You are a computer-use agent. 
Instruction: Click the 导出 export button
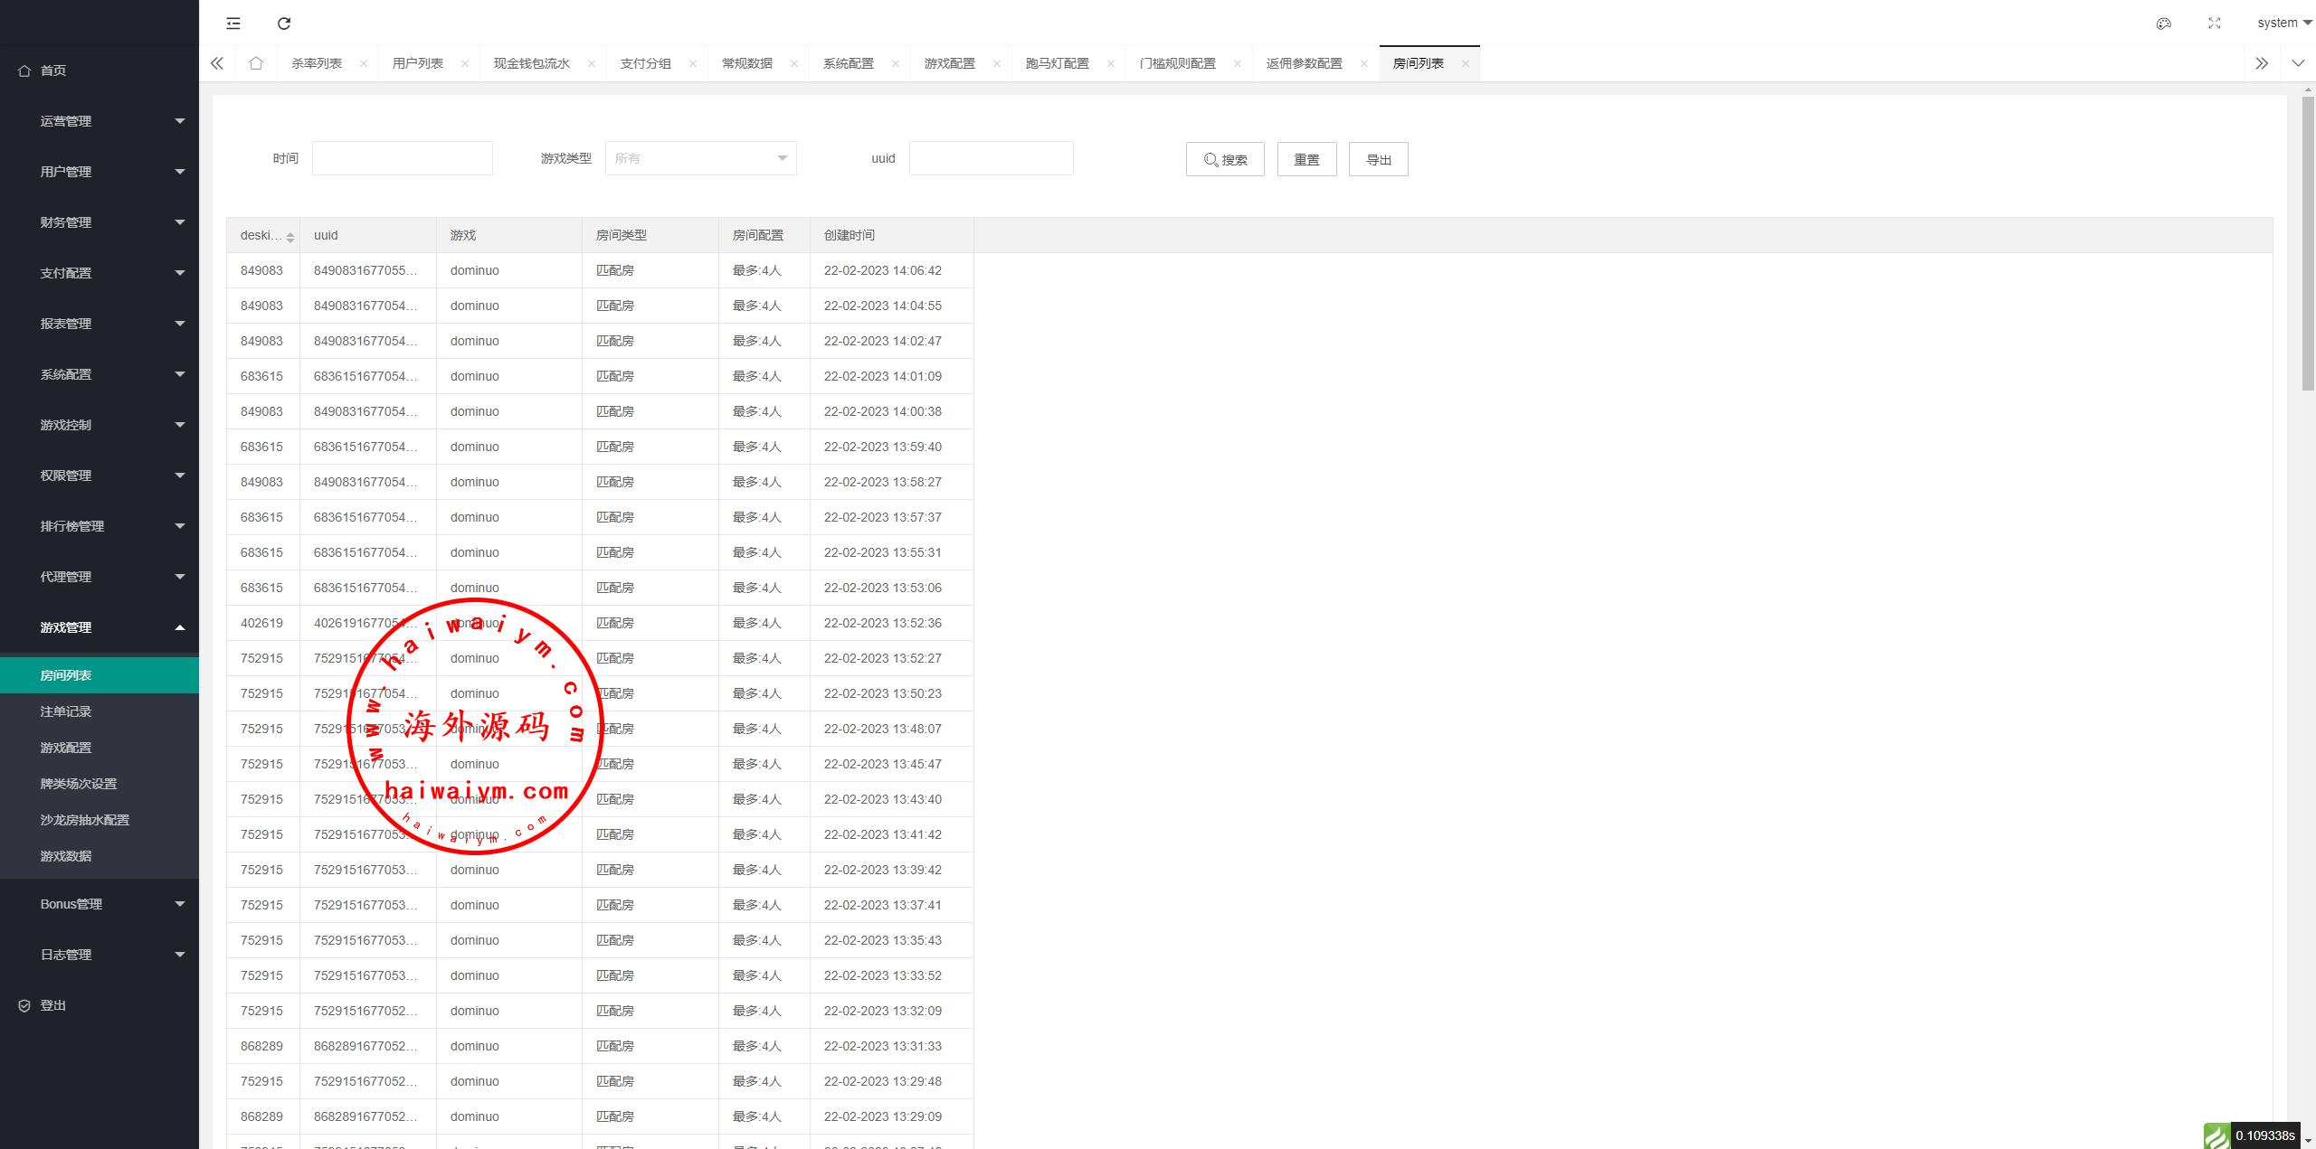[x=1378, y=159]
